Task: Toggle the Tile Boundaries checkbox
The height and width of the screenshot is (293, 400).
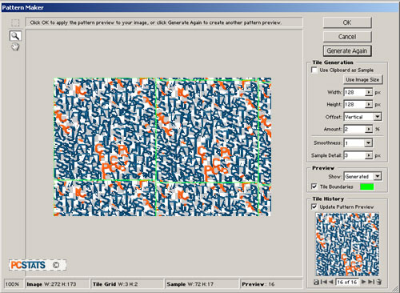Action: click(314, 187)
